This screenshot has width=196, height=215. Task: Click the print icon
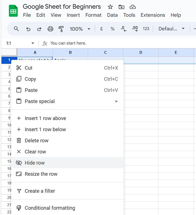coord(50,29)
